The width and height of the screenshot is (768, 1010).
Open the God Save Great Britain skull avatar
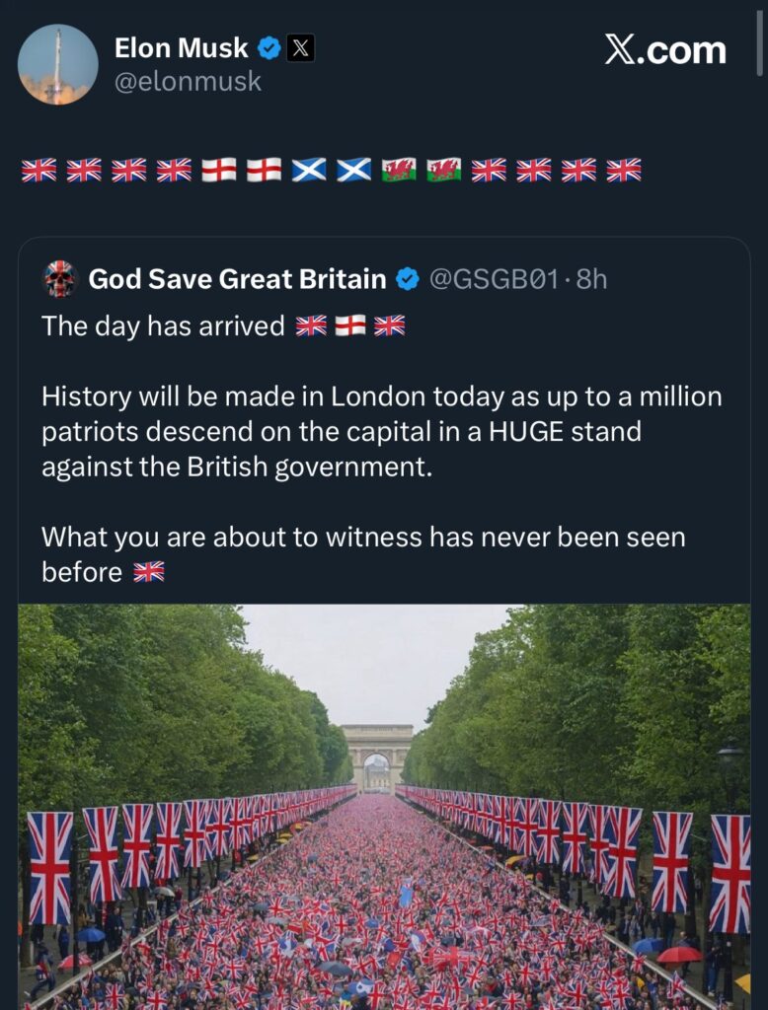(x=61, y=279)
